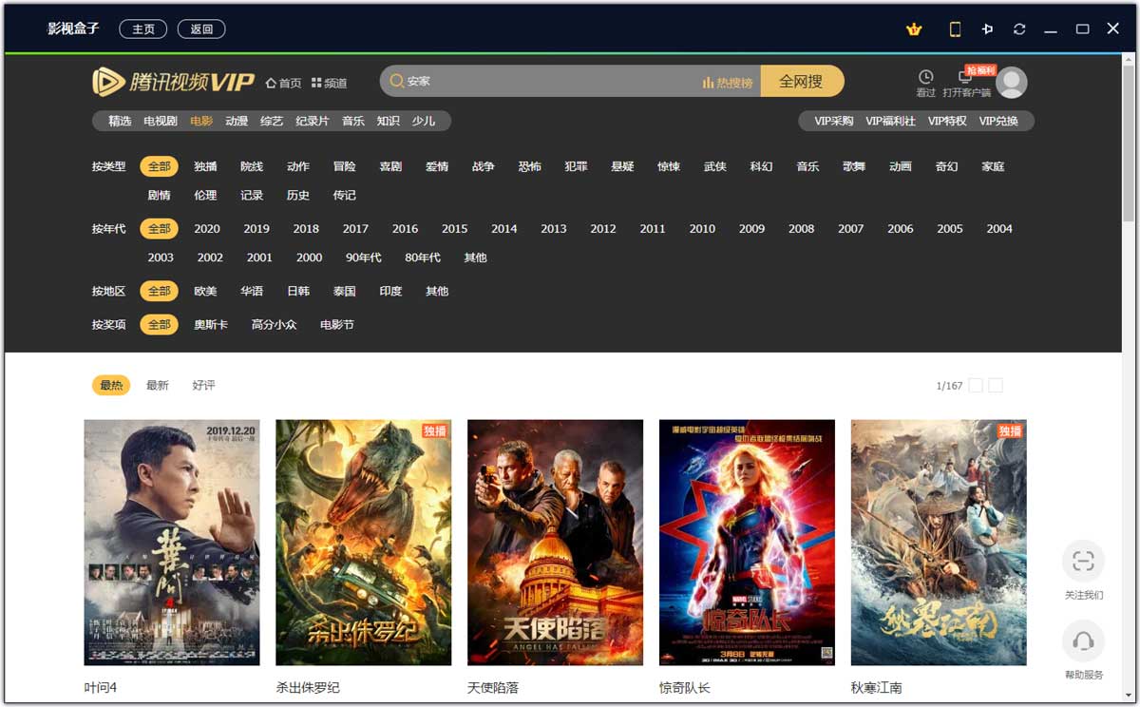Open the 频道 channels grid icon
The image size is (1140, 707).
pyautogui.click(x=329, y=83)
